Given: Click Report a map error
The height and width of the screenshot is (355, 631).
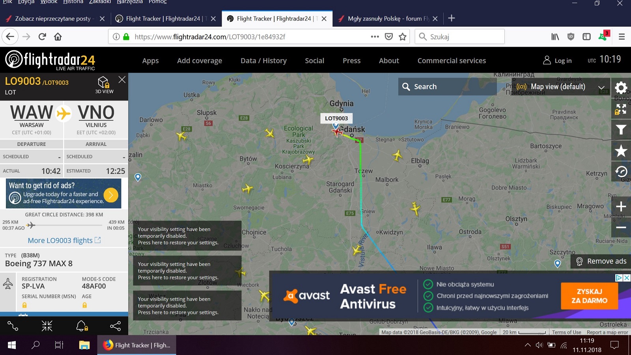Looking at the screenshot, I should tap(607, 332).
